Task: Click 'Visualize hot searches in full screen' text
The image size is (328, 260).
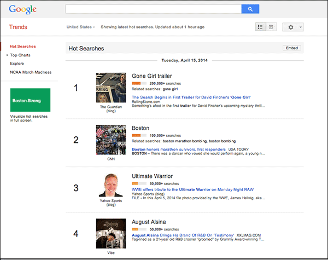Action: pyautogui.click(x=29, y=118)
